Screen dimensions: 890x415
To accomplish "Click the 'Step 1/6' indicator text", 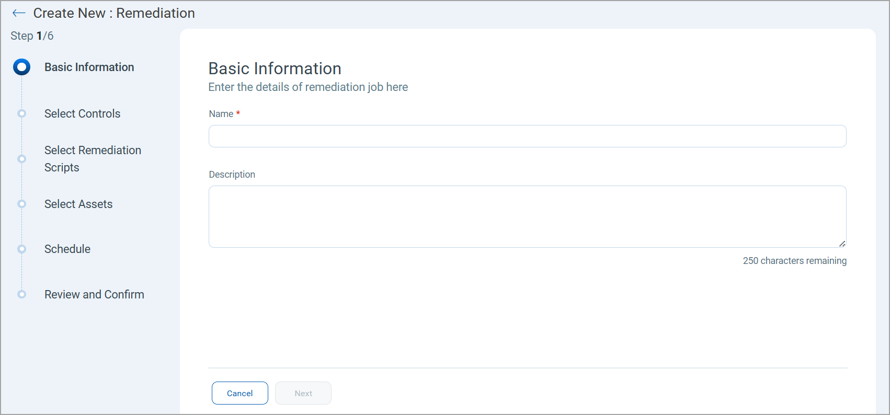I will (32, 36).
